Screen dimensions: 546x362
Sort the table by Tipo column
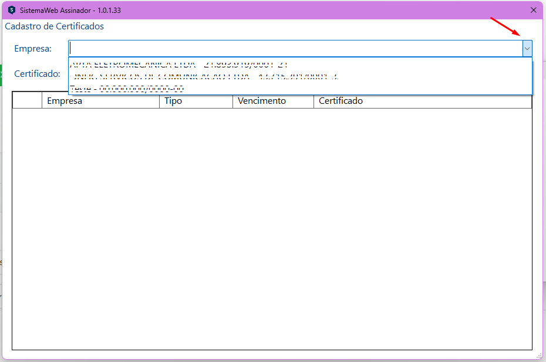[196, 101]
